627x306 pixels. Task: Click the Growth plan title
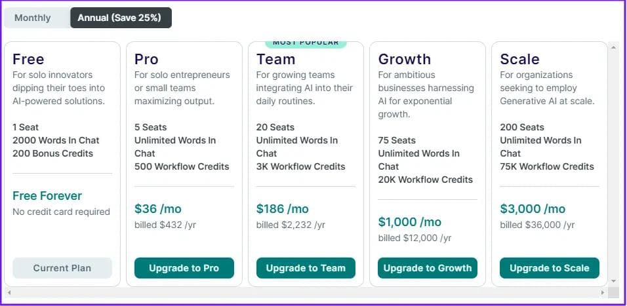pyautogui.click(x=404, y=59)
